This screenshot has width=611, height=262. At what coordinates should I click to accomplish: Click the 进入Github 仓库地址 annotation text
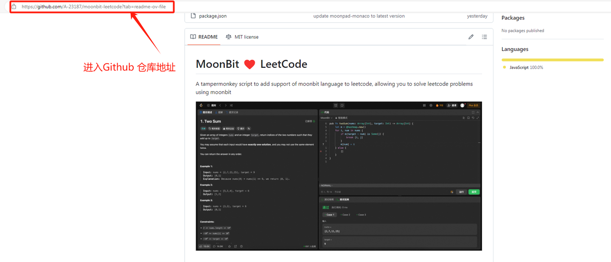(x=129, y=67)
